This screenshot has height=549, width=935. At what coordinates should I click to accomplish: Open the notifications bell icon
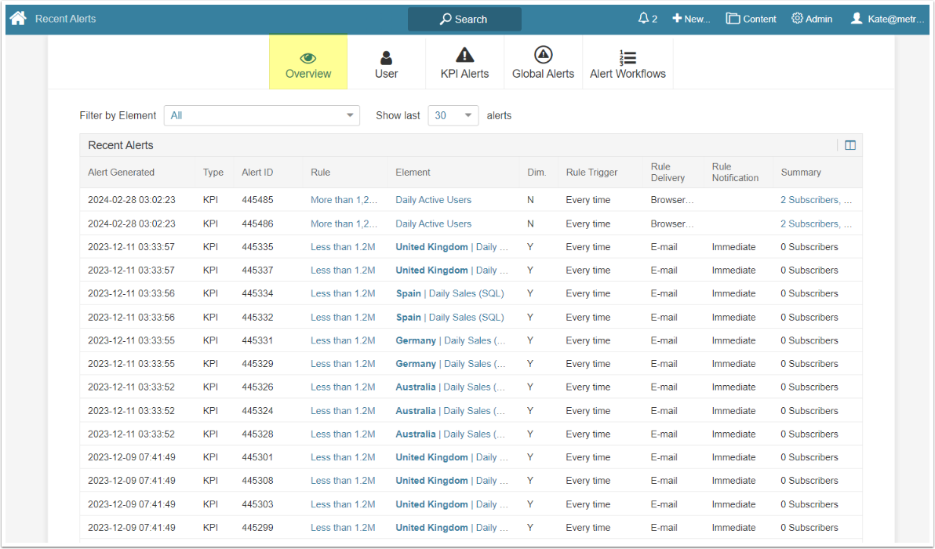pos(647,19)
